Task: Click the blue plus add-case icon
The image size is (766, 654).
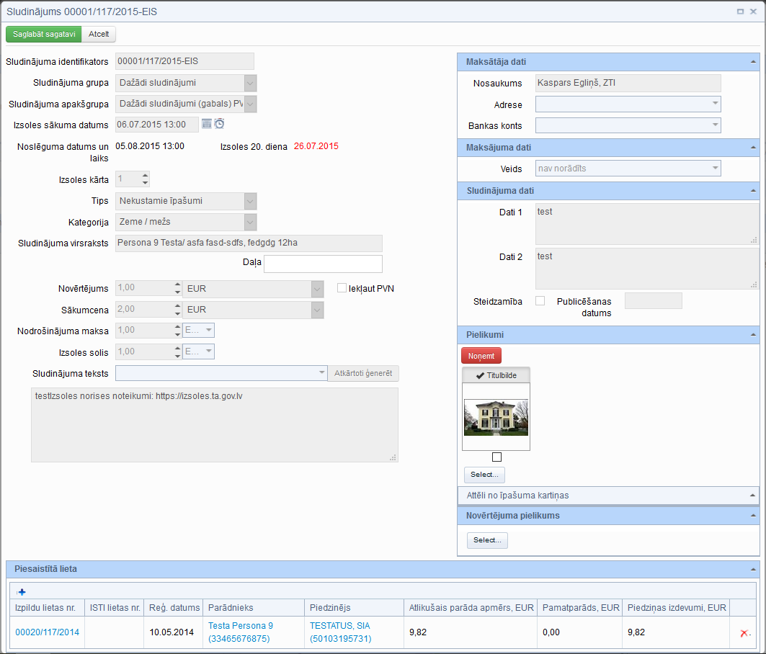Action: [22, 592]
